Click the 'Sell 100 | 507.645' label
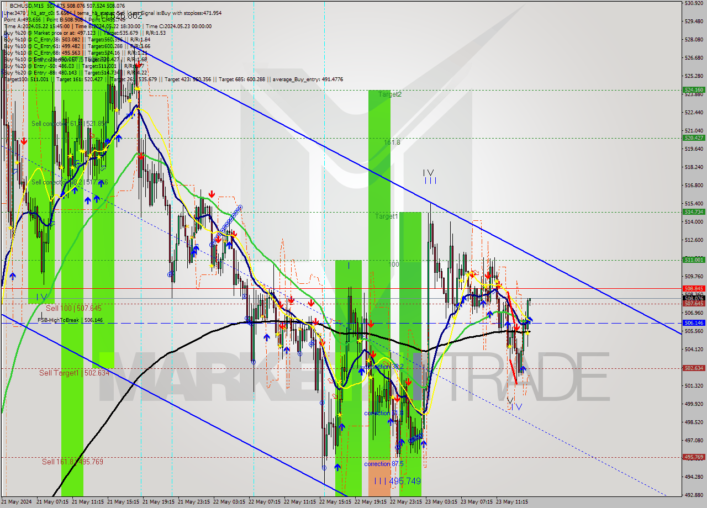This screenshot has width=707, height=508. [73, 308]
